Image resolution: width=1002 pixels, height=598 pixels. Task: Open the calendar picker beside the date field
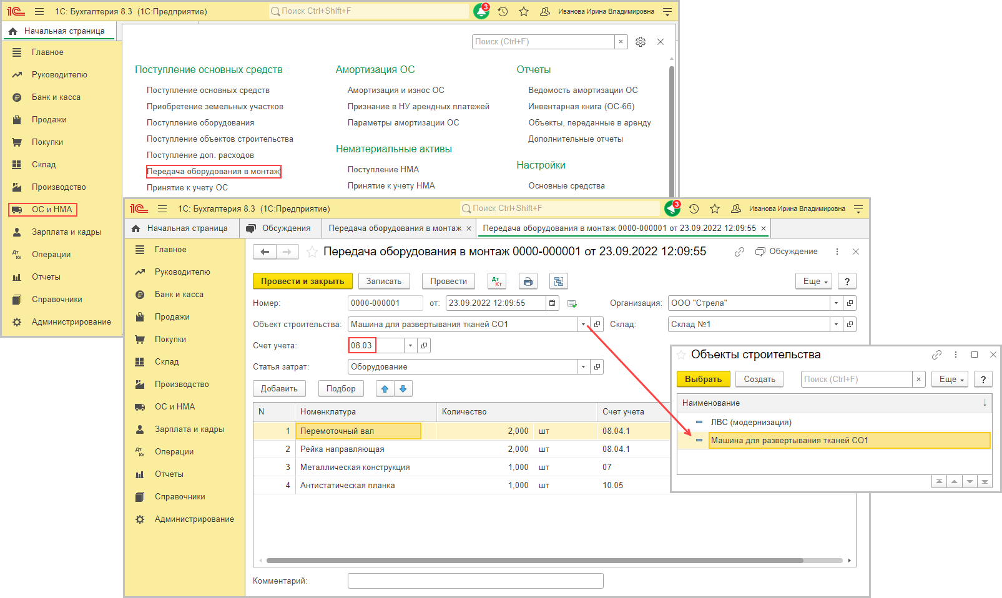552,303
